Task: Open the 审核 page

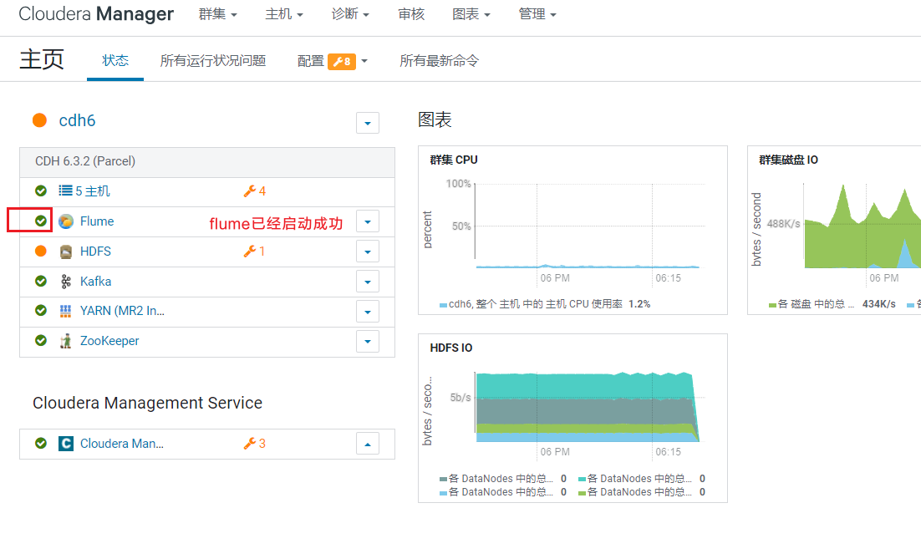Action: 411,14
